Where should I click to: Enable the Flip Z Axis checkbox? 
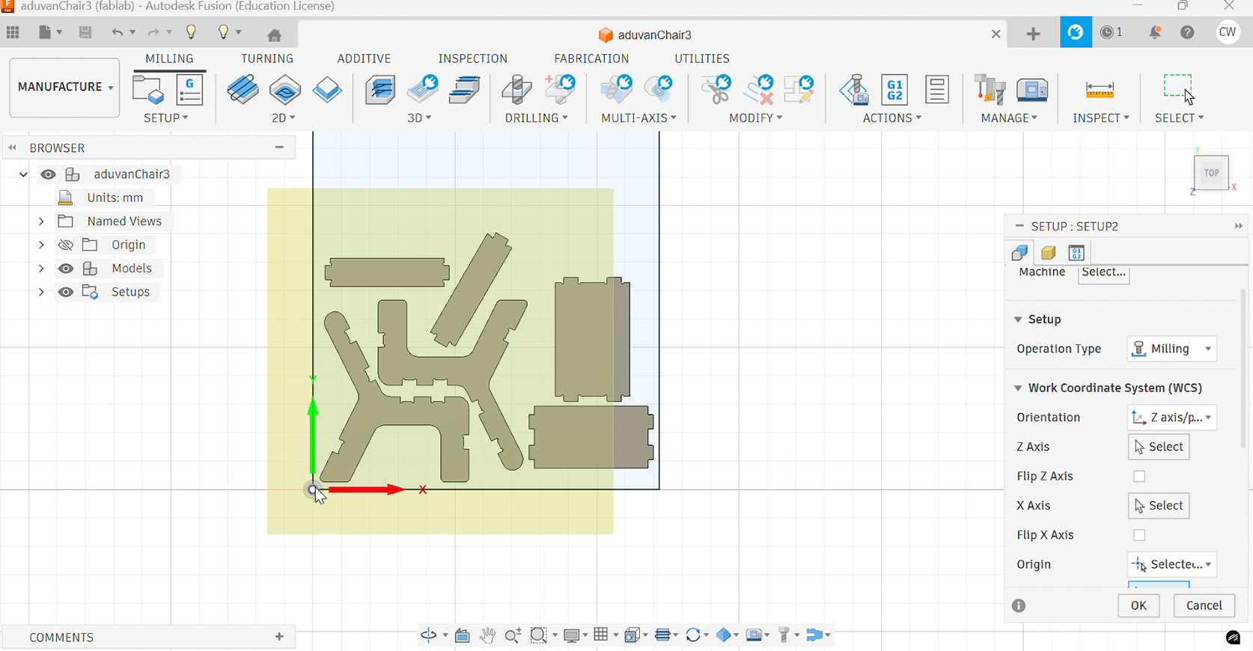[1138, 477]
